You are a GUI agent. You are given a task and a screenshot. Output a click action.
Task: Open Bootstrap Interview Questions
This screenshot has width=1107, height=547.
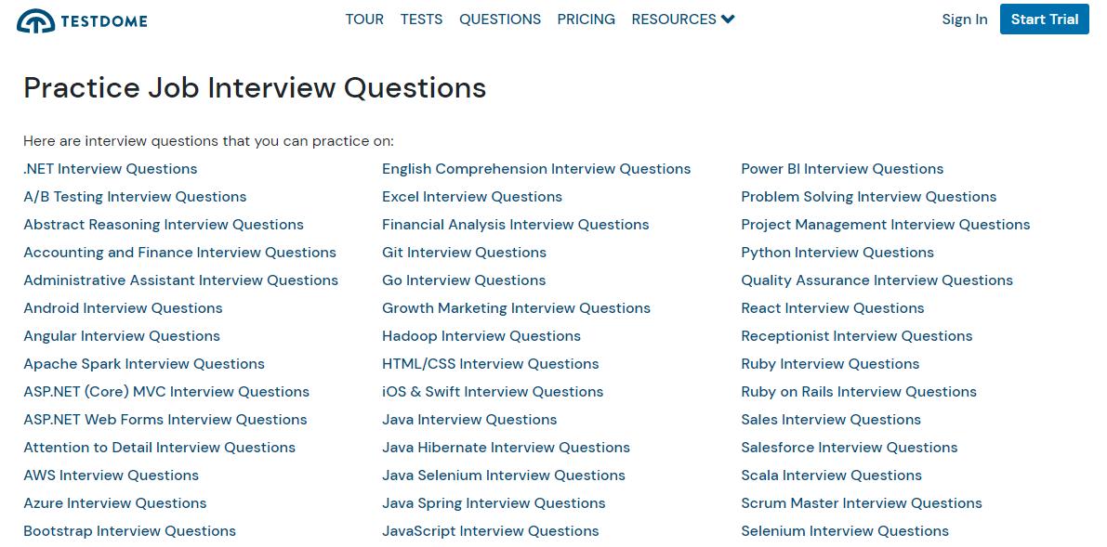(x=130, y=531)
